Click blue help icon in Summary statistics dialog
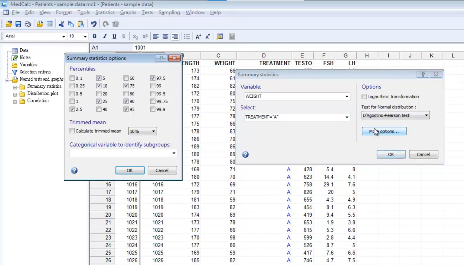464x265 pixels. (245, 155)
